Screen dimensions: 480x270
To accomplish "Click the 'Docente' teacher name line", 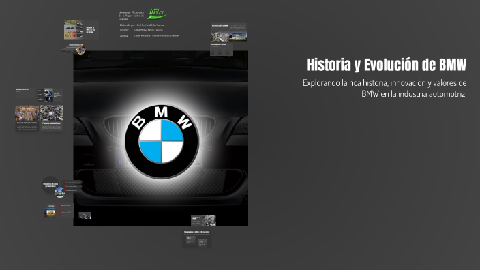I will pos(141,30).
